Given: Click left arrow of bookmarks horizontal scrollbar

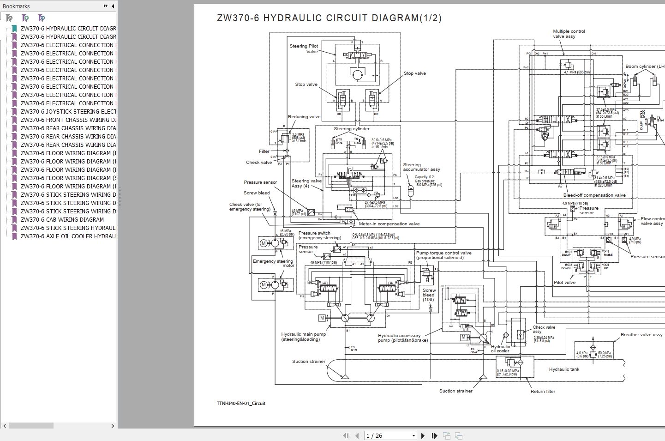Looking at the screenshot, I should click(5, 426).
